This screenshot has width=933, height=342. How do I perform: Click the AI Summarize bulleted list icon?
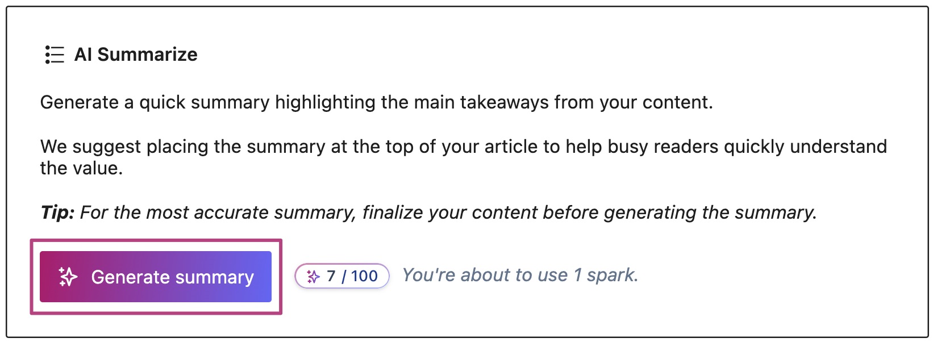tap(55, 55)
